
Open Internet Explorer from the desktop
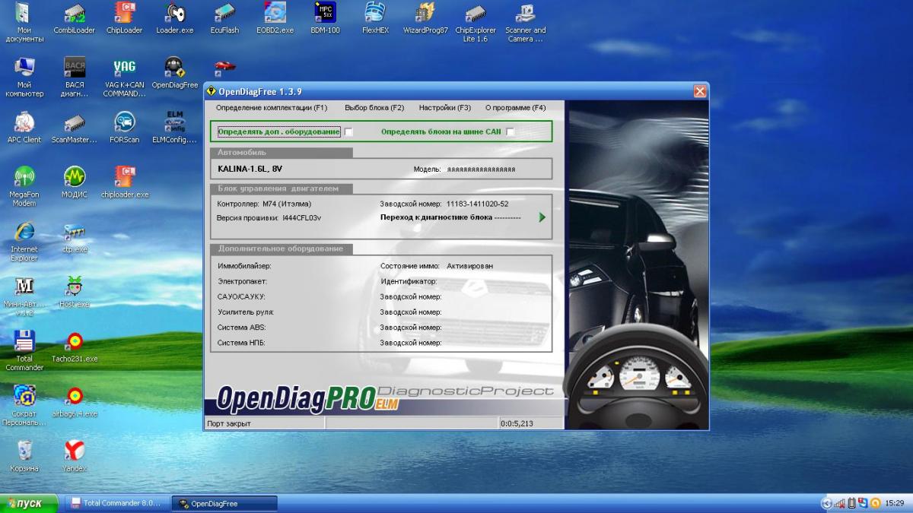click(x=24, y=242)
